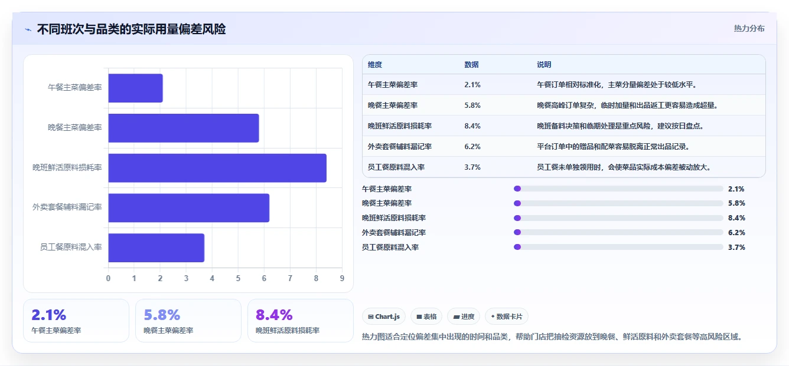The height and width of the screenshot is (366, 789).
Task: Click the 外卖套餐辅料漏记率 bar in chart
Action: tap(188, 207)
